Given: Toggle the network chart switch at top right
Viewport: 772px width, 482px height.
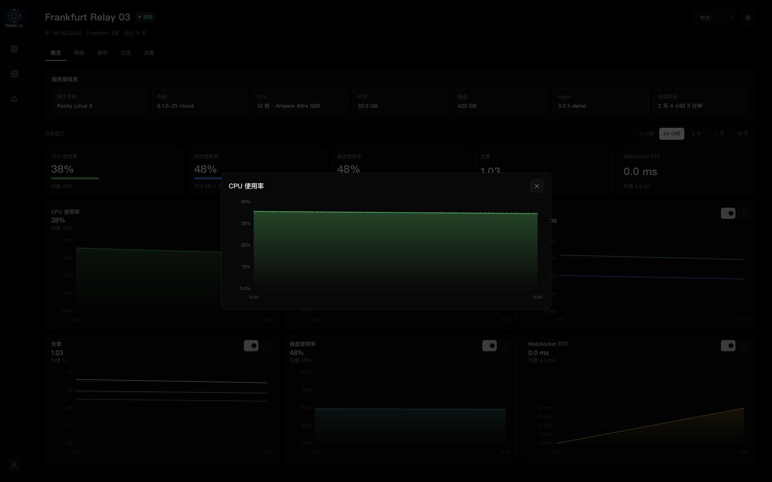Looking at the screenshot, I should [728, 213].
